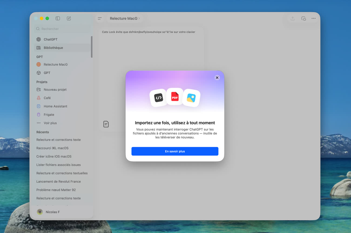Select Relecture MacG under GPT
Viewport: 351px width, 233px height.
coord(62,64)
